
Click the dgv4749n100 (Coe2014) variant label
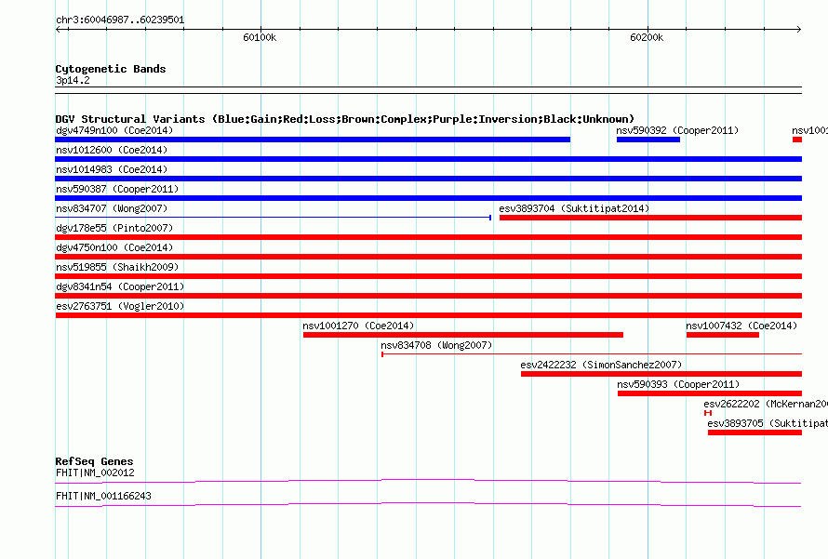(114, 130)
